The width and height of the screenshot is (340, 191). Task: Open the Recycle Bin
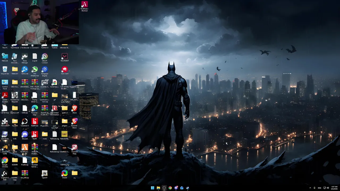(x=5, y=70)
